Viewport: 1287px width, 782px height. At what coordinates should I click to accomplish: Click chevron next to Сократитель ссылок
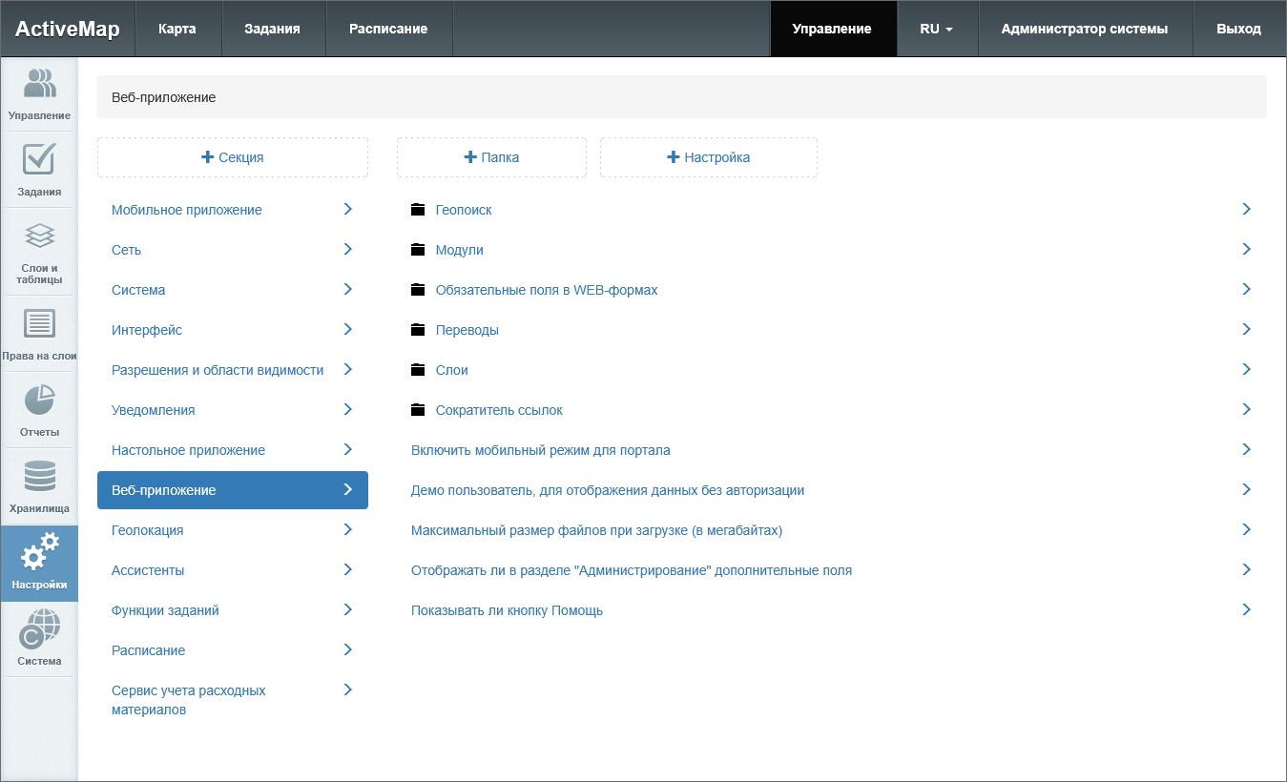coord(1246,409)
